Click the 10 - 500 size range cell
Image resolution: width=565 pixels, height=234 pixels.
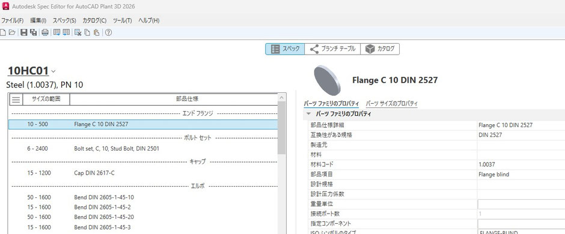click(x=37, y=124)
